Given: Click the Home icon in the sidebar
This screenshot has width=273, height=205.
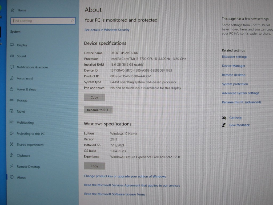Looking at the screenshot, I should pyautogui.click(x=13, y=10).
